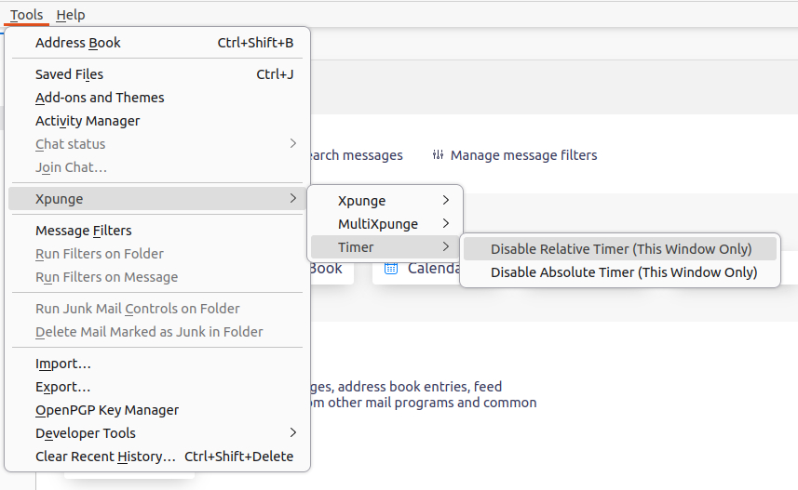Expand the MultiXpunge submenu arrow
This screenshot has width=798, height=490.
(446, 224)
